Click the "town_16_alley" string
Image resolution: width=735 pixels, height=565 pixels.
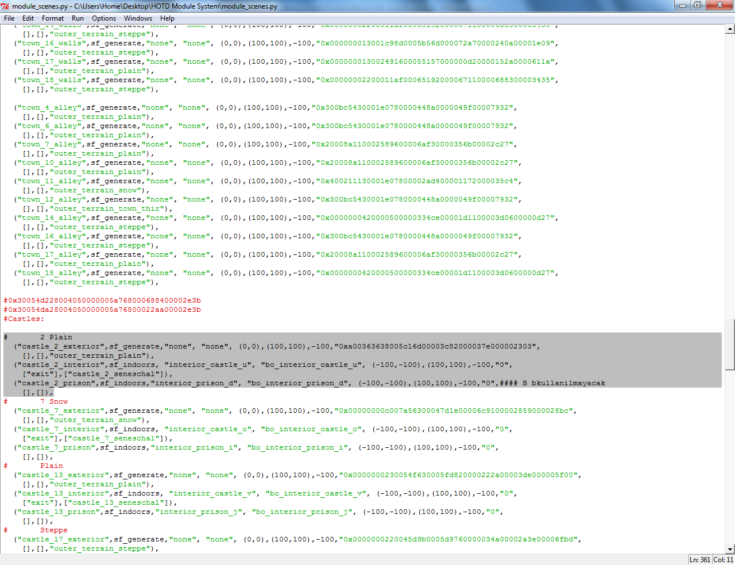[x=53, y=236]
